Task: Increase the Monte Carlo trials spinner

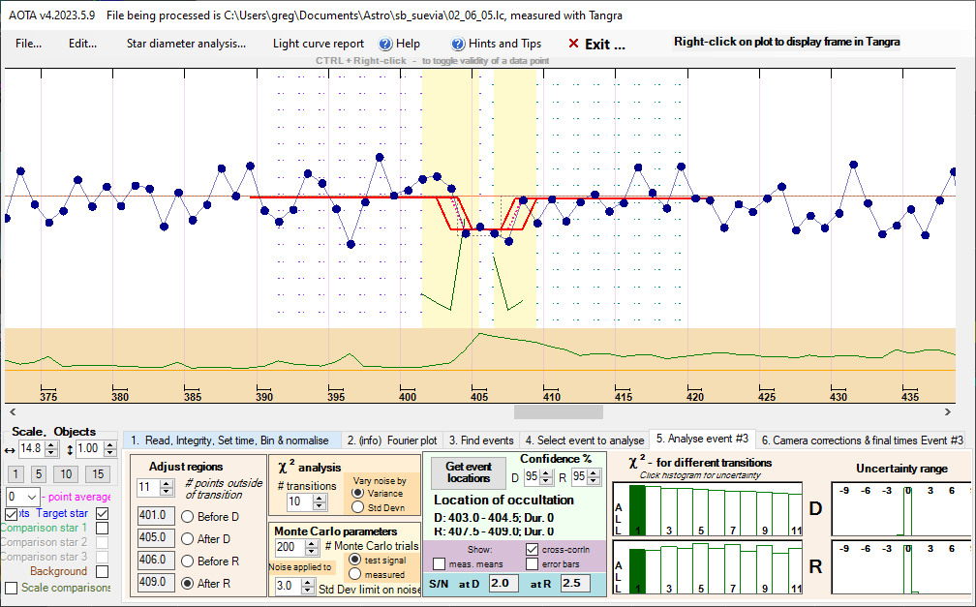Action: pyautogui.click(x=318, y=542)
